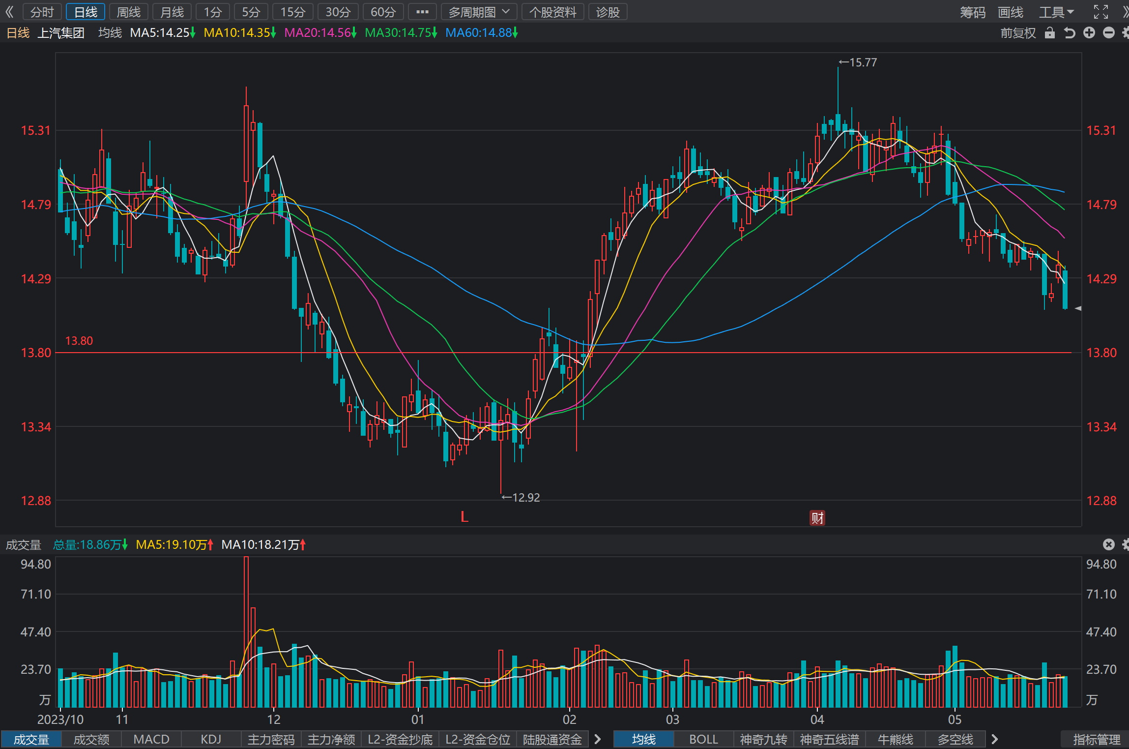Click the 12.92 low price marker
Viewport: 1129px width, 749px height.
521,498
